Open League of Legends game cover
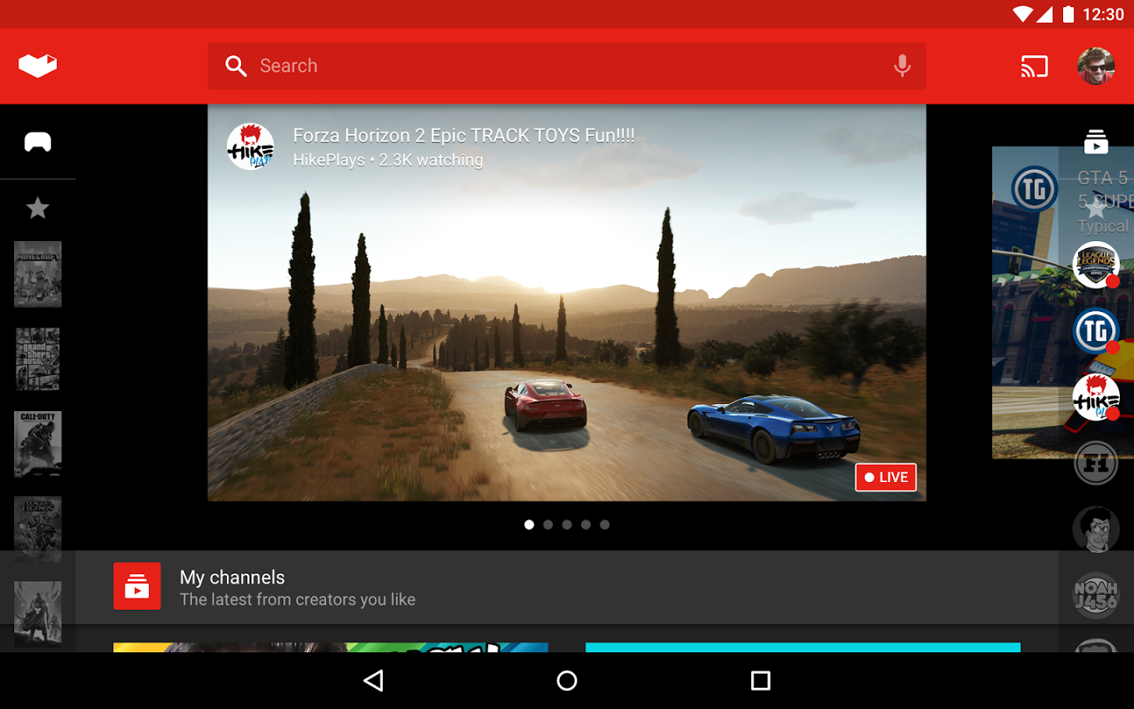 (38, 529)
